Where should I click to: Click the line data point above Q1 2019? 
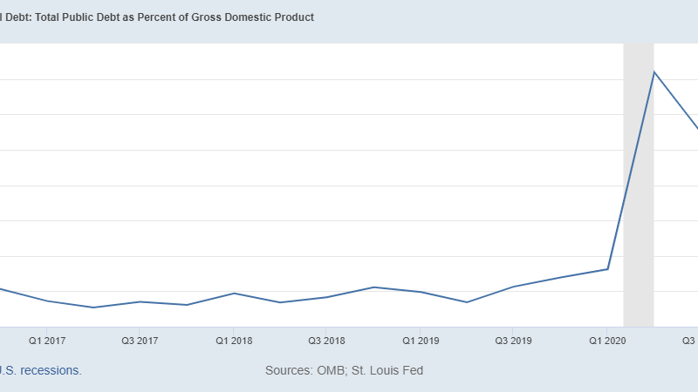(x=421, y=292)
